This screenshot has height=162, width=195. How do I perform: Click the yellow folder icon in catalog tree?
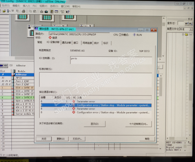pos(186,34)
